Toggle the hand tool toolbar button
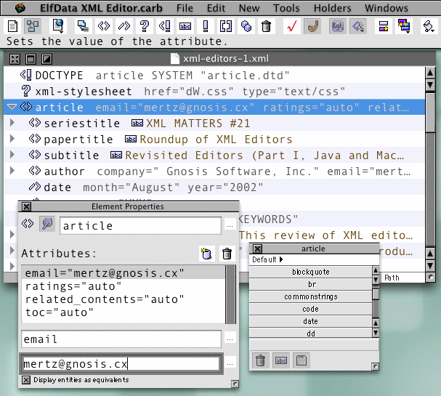Screen dimensions: 441x396 312,26
